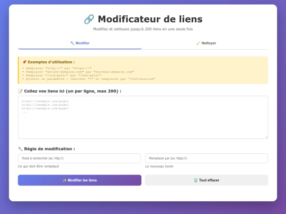
Task: Click the Remplacer par input field
Action: point(207,158)
